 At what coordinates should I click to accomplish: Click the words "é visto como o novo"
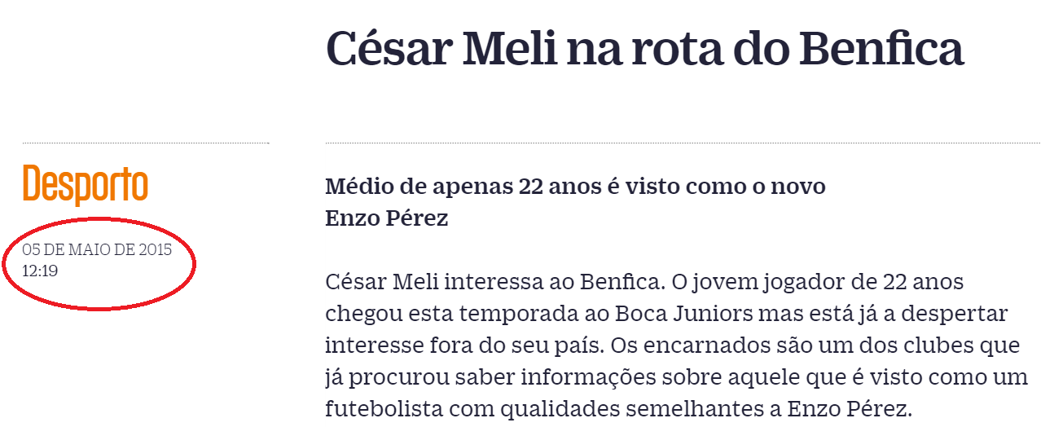[713, 187]
